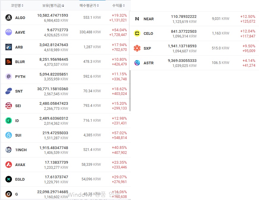Open the PYTH coin icon
Screen dimensions: 259x200
(9, 76)
